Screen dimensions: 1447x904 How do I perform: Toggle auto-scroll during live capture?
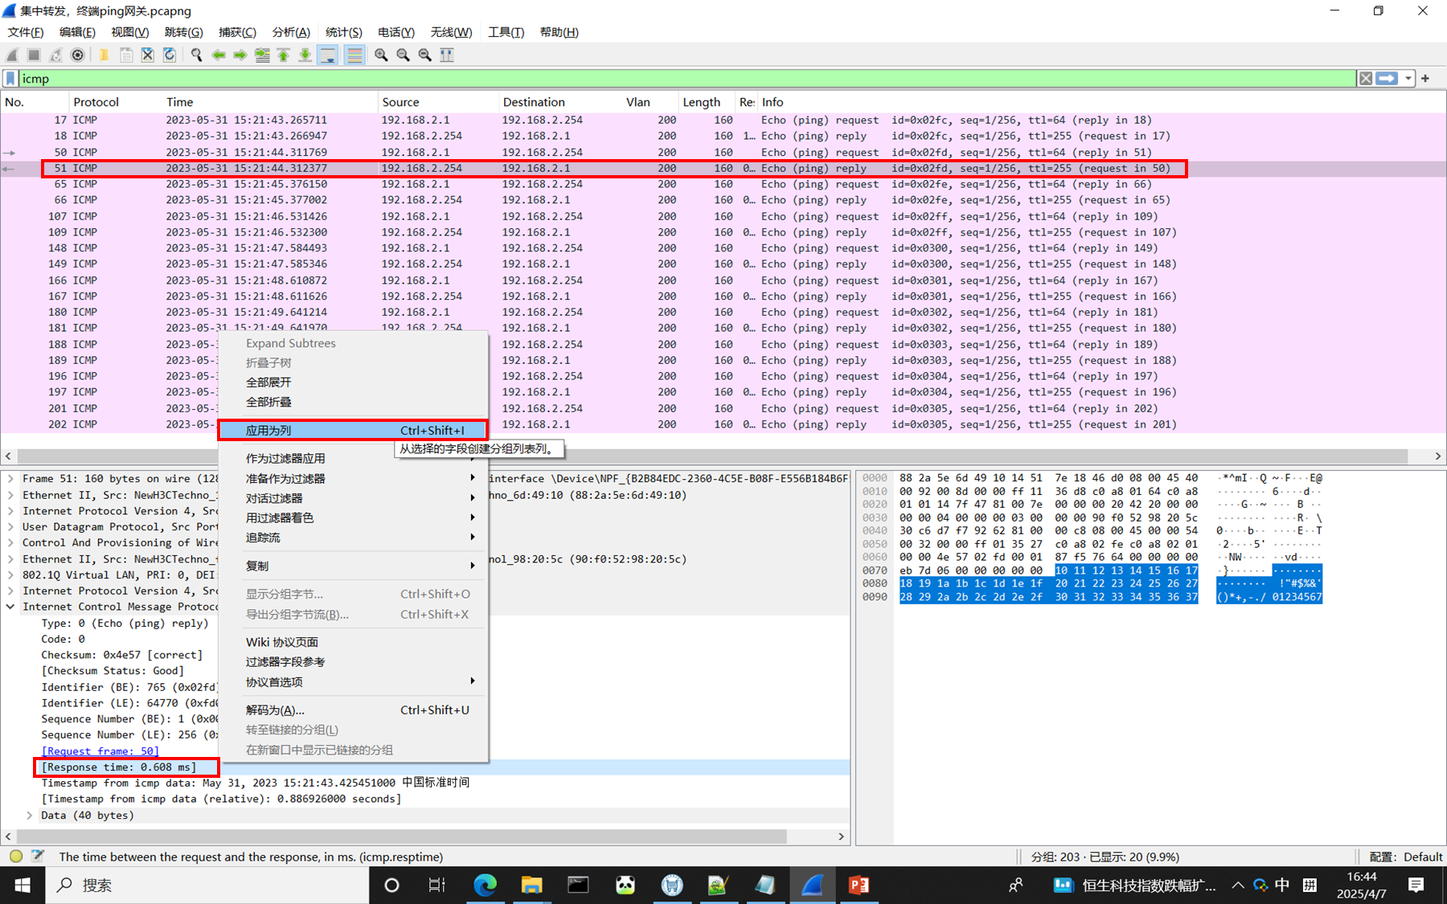[x=328, y=55]
